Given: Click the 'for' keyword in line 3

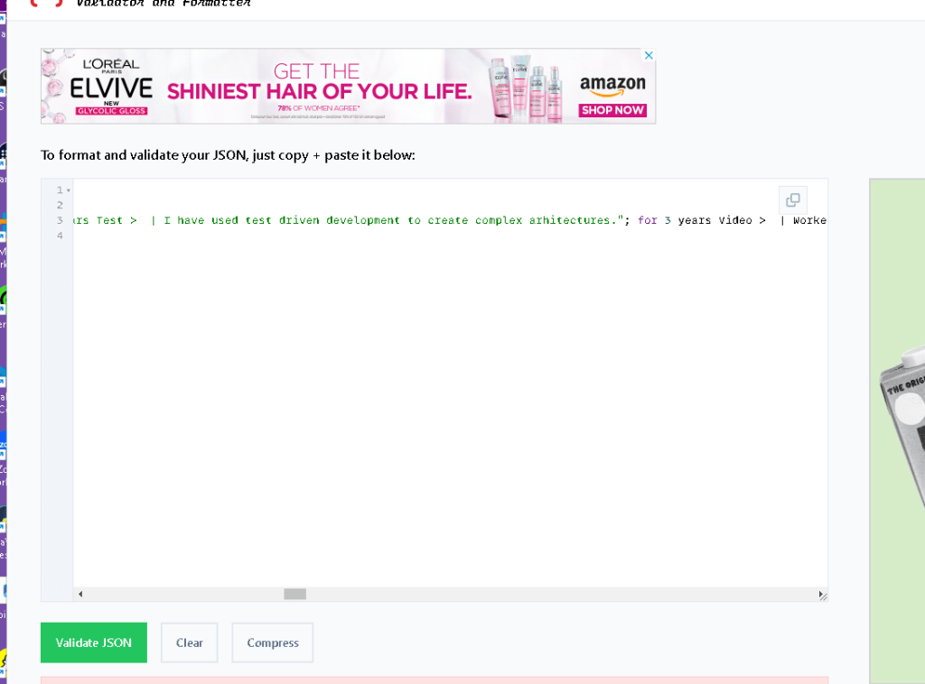Looking at the screenshot, I should 647,220.
